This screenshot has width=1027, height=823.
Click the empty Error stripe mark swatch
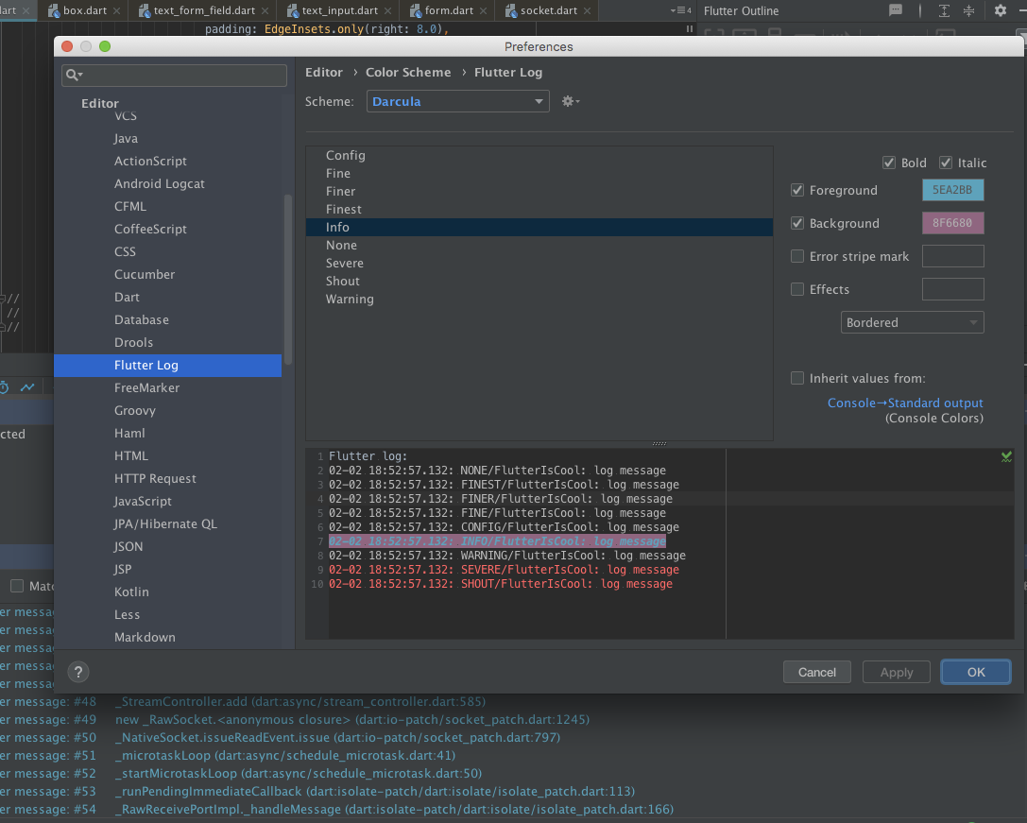tap(952, 256)
